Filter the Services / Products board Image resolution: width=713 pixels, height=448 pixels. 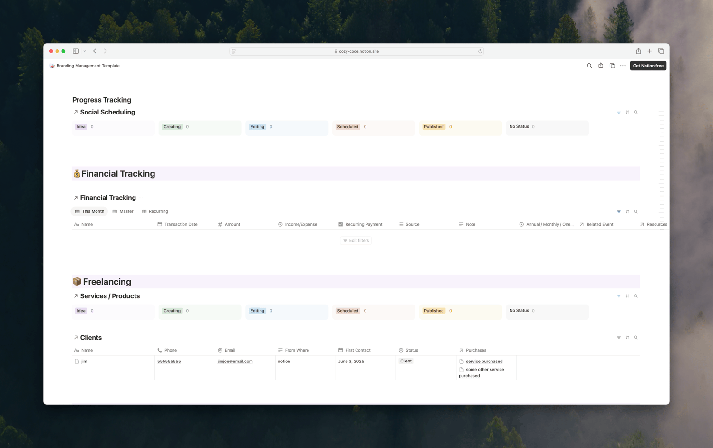click(x=619, y=296)
